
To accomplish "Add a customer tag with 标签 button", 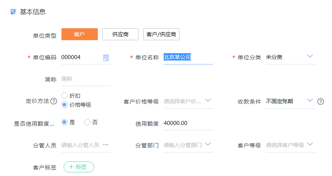I will click(79, 167).
